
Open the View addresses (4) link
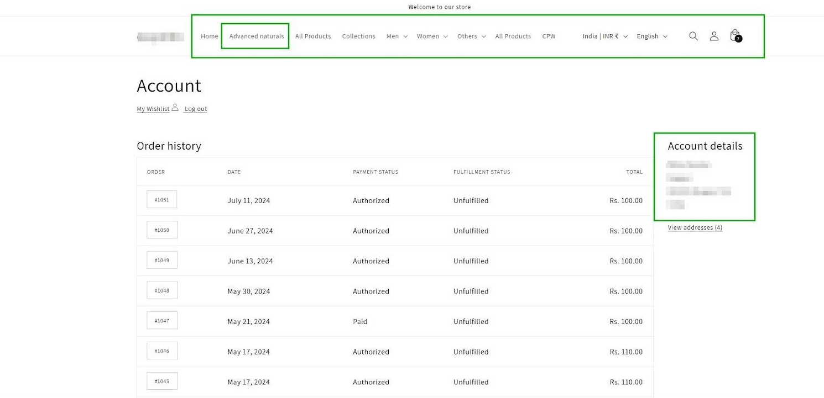[x=695, y=227]
